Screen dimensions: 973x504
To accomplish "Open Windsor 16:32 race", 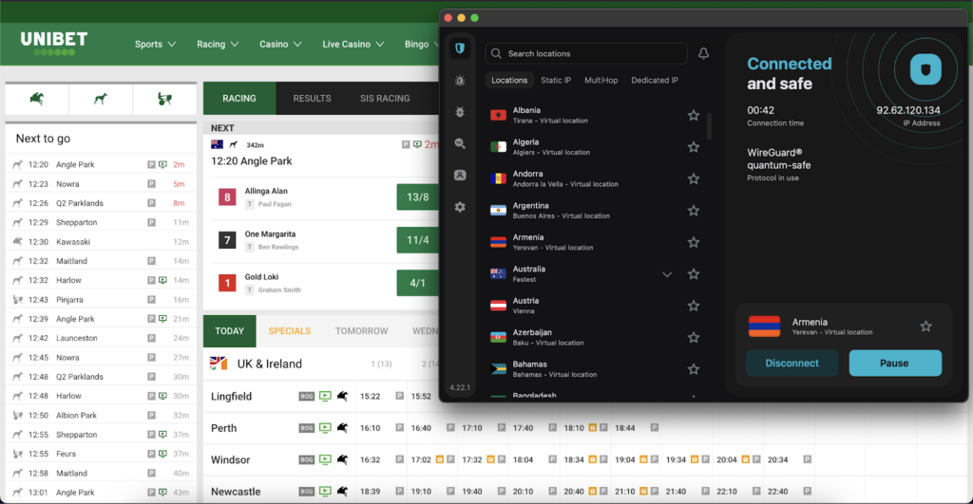I will pos(371,460).
